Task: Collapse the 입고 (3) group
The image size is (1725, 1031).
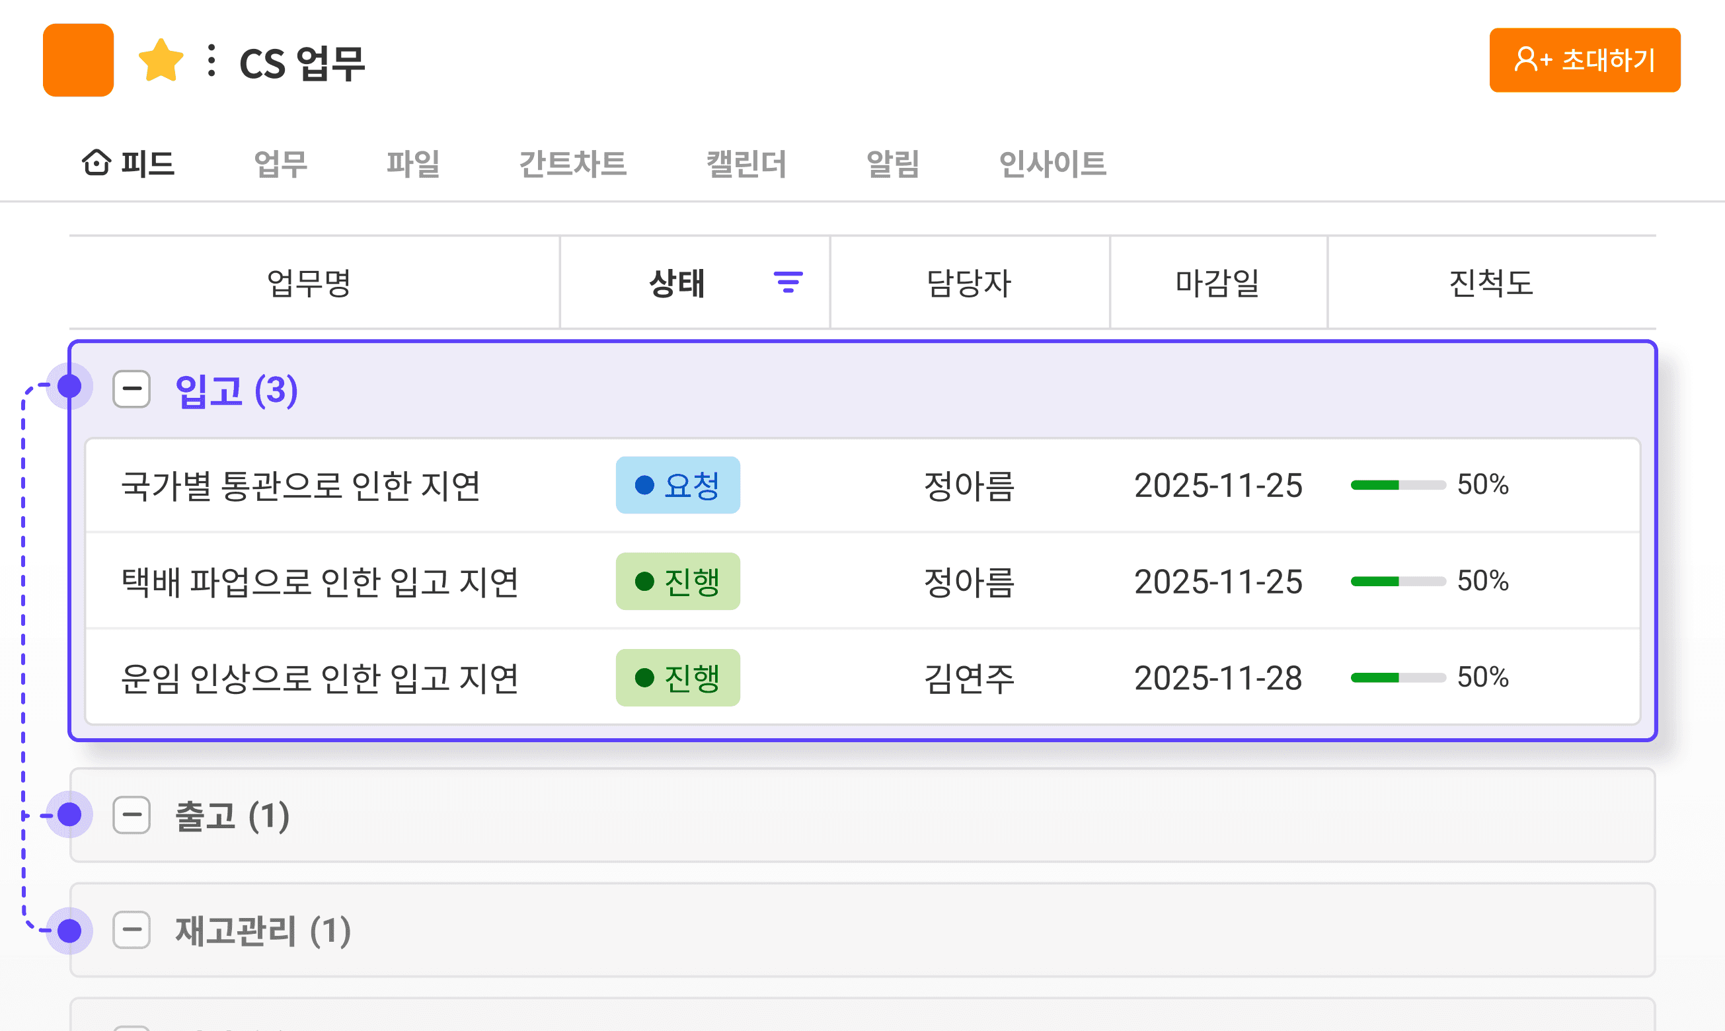Action: point(132,389)
